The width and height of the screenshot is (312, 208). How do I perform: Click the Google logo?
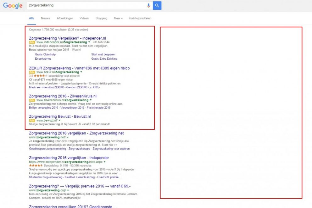(13, 5)
